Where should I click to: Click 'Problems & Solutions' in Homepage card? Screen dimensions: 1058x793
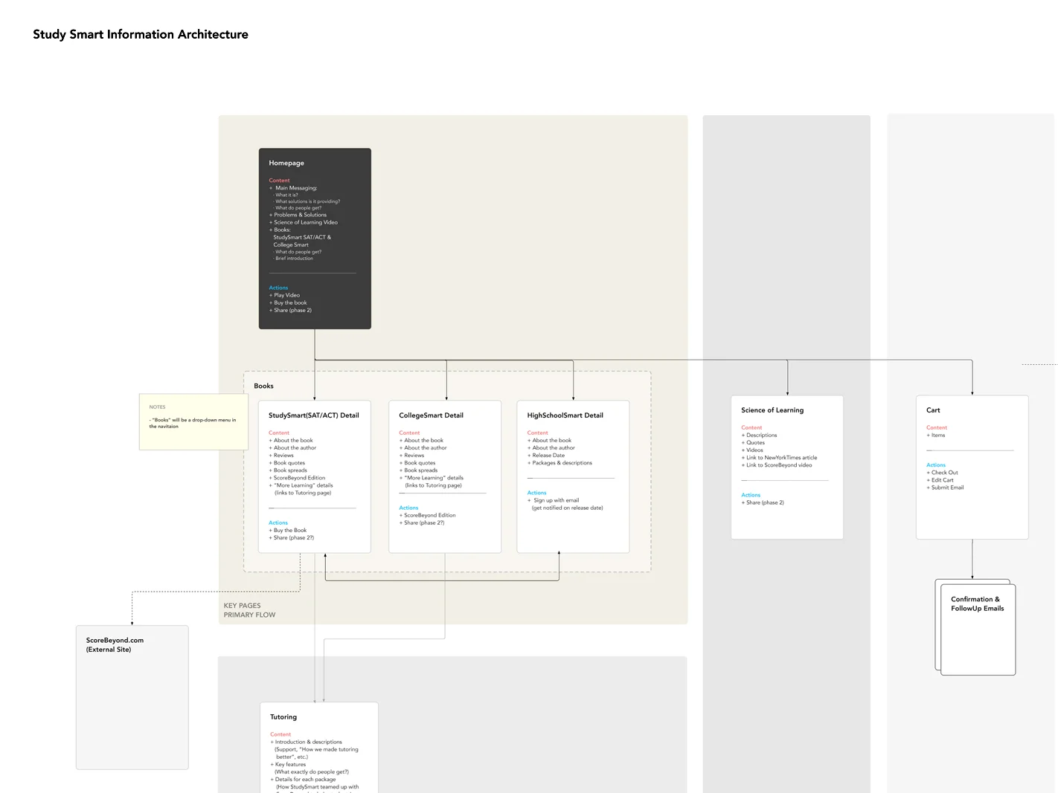point(300,215)
